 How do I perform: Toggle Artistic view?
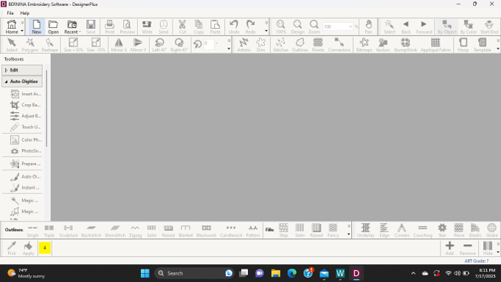(243, 45)
